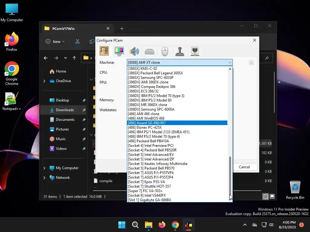Select [386DX] Compaq Deskpro 386
The height and width of the screenshot is (232, 310).
pyautogui.click(x=177, y=87)
